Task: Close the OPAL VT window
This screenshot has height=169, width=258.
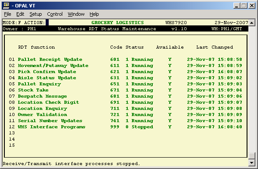Action: click(x=252, y=6)
